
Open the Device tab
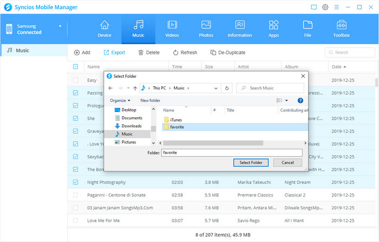(x=104, y=29)
